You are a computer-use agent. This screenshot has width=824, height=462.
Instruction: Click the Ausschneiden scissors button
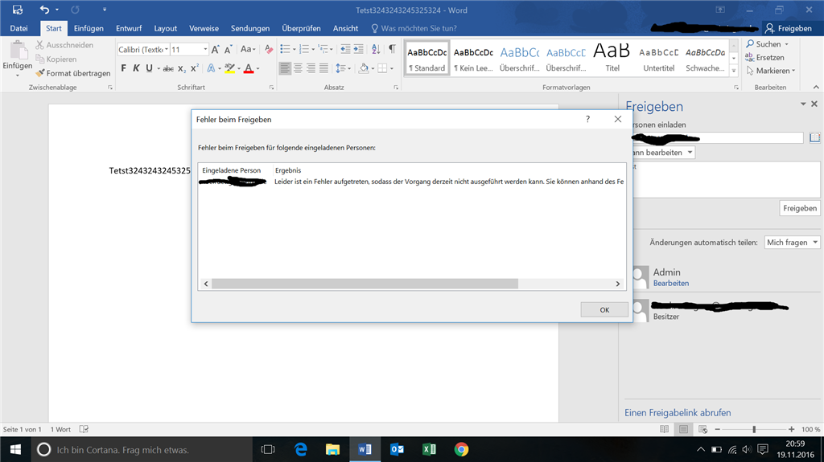click(64, 45)
